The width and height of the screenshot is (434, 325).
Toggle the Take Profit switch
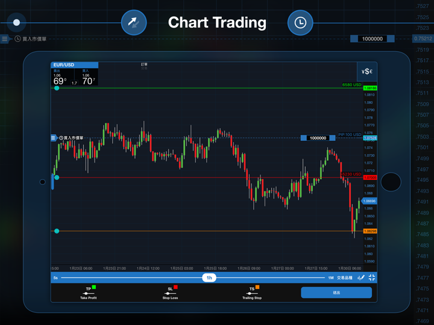pyautogui.click(x=88, y=293)
